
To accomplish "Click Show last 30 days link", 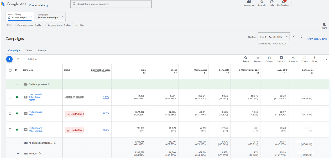I will pyautogui.click(x=317, y=39).
